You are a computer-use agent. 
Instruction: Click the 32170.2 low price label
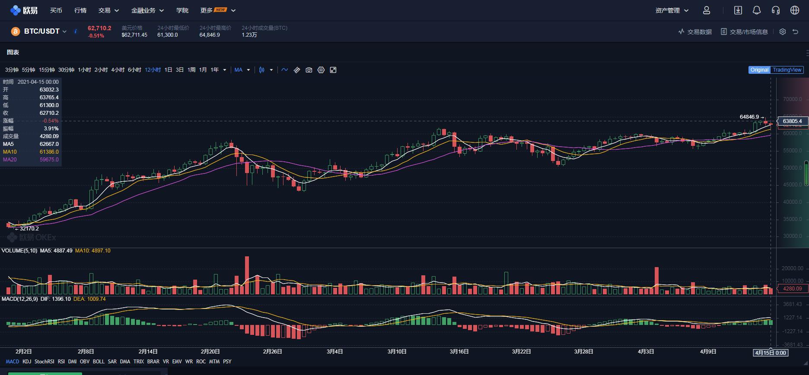29,229
